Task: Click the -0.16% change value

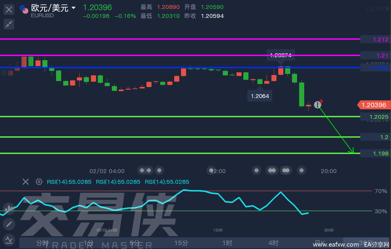Action: click(x=125, y=16)
